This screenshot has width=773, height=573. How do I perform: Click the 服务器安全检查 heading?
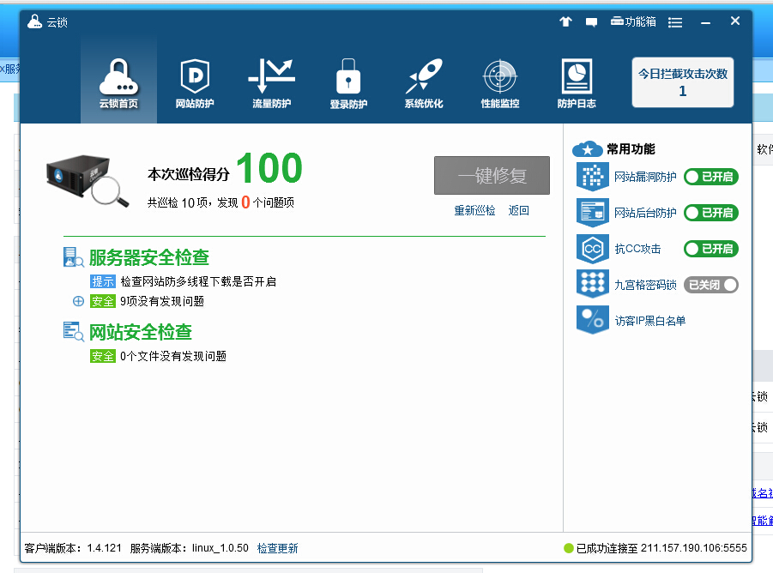click(x=149, y=257)
